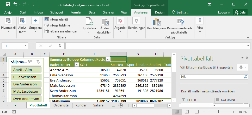Open the Åtgärder menu
The width and height of the screenshot is (252, 115).
(x=120, y=25)
